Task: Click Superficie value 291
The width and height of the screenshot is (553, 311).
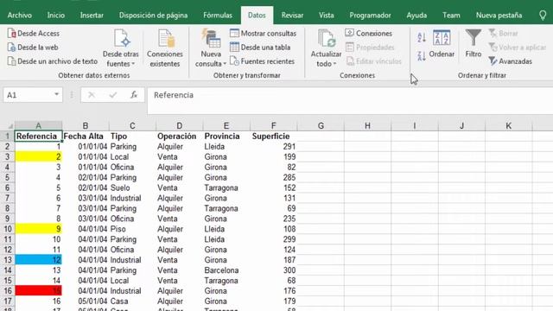Action: tap(273, 146)
